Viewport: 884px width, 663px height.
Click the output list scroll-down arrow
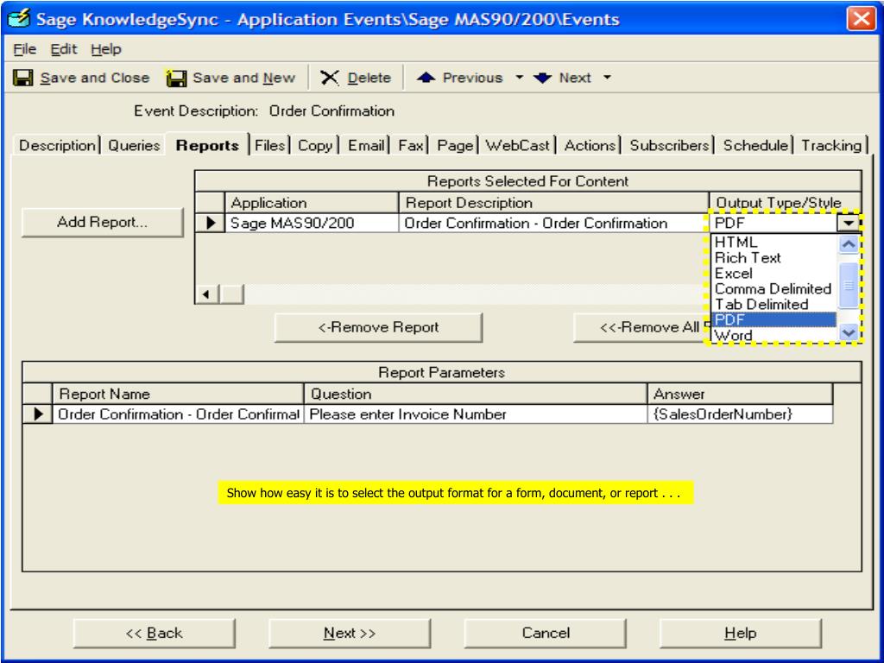tap(849, 332)
